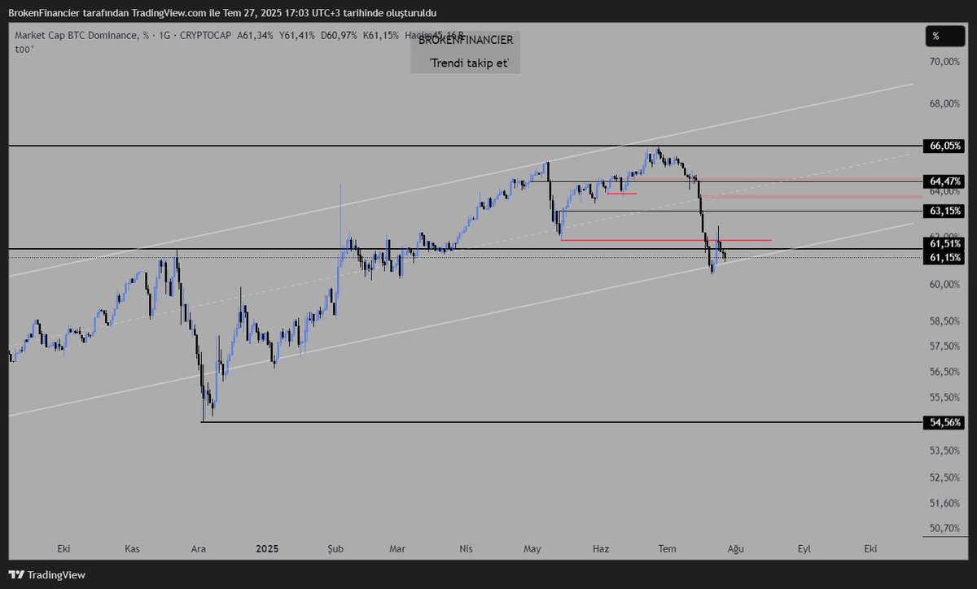This screenshot has height=589, width=977.
Task: Click the Kas month label
Action: [x=133, y=549]
